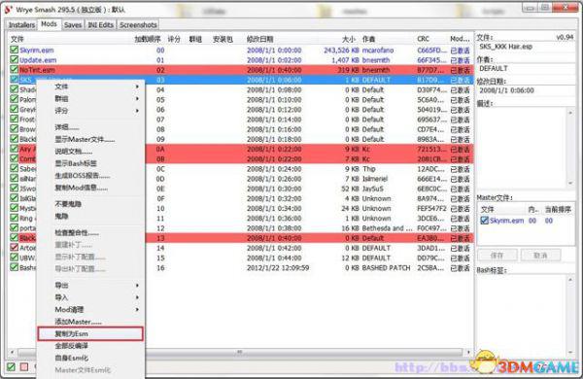The image size is (583, 379).
Task: Select 复制为Esm from context menu
Action: click(x=90, y=333)
